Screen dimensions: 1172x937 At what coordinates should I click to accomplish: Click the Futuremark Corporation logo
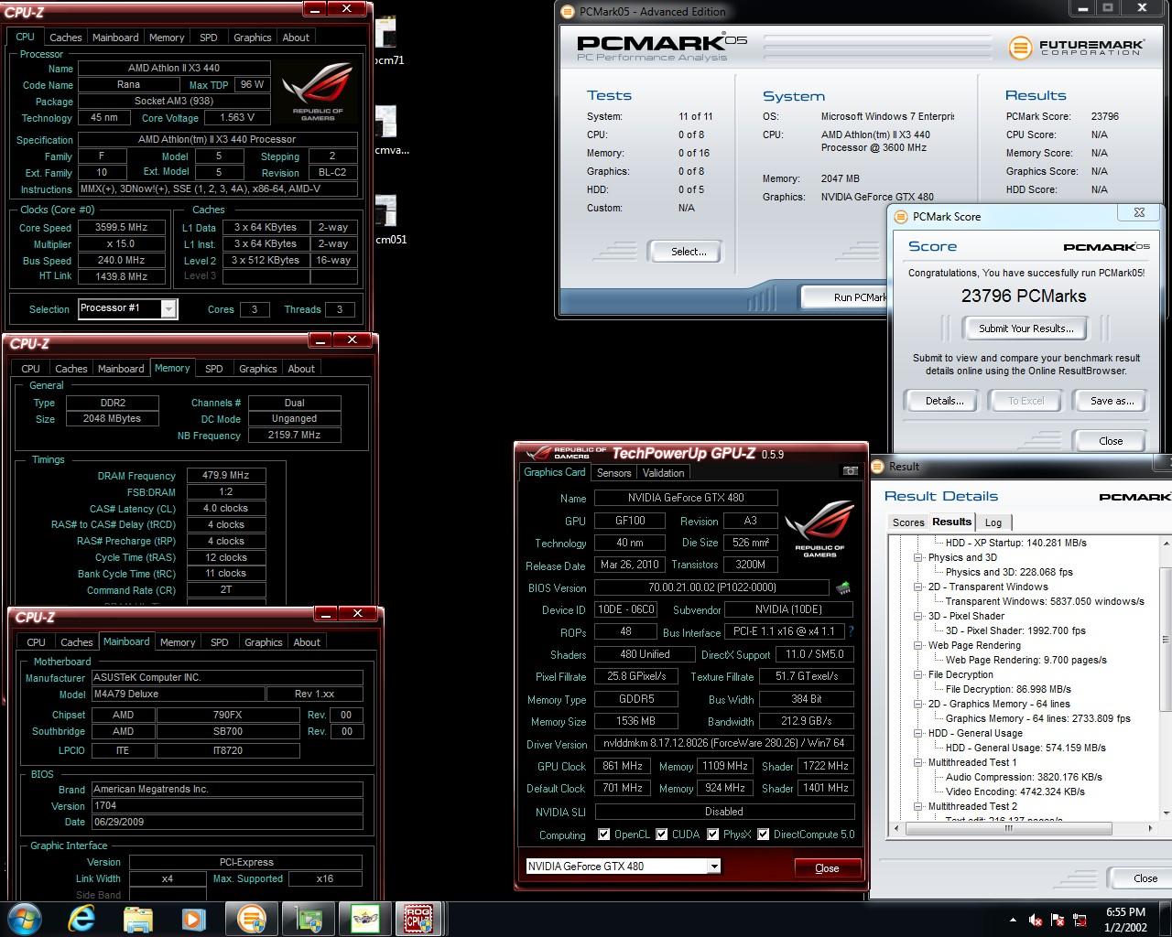(1076, 48)
